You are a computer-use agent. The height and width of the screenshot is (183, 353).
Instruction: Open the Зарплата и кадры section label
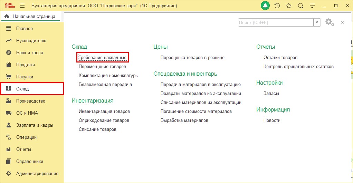coord(35,125)
